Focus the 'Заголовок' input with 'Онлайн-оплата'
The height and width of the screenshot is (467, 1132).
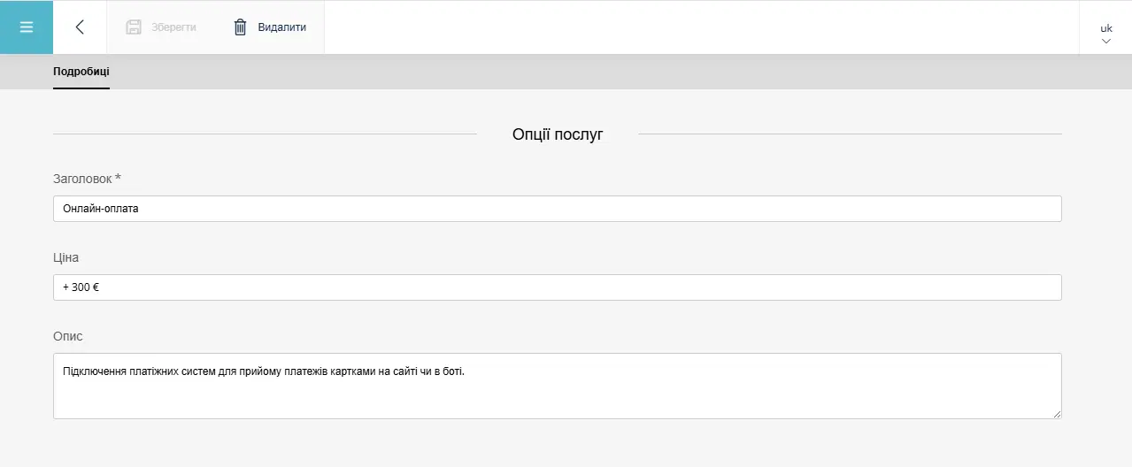click(x=557, y=209)
